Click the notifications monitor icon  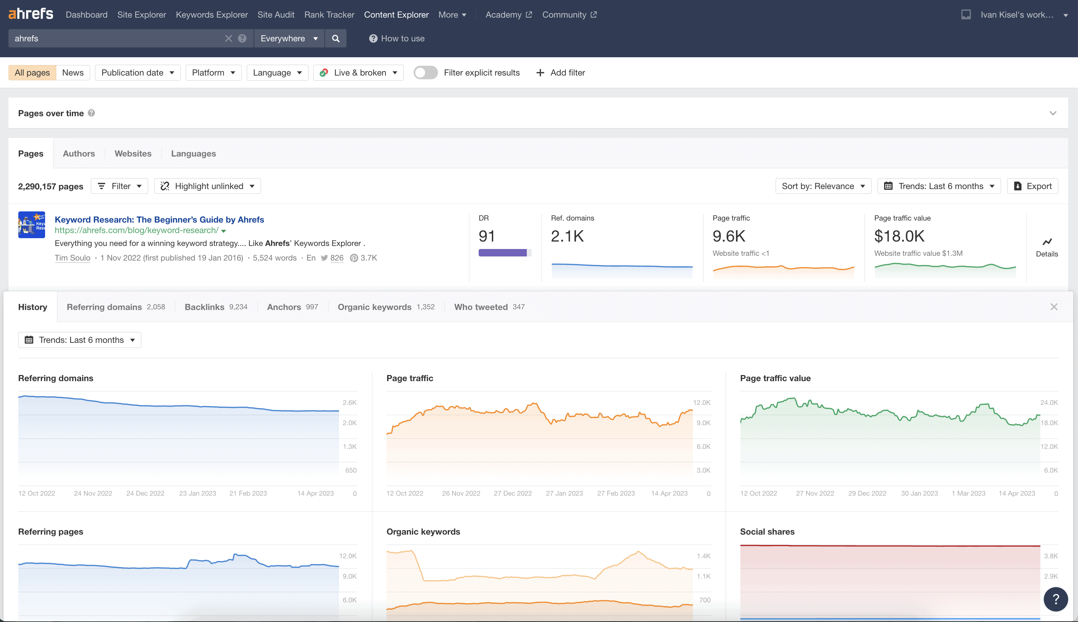point(965,15)
